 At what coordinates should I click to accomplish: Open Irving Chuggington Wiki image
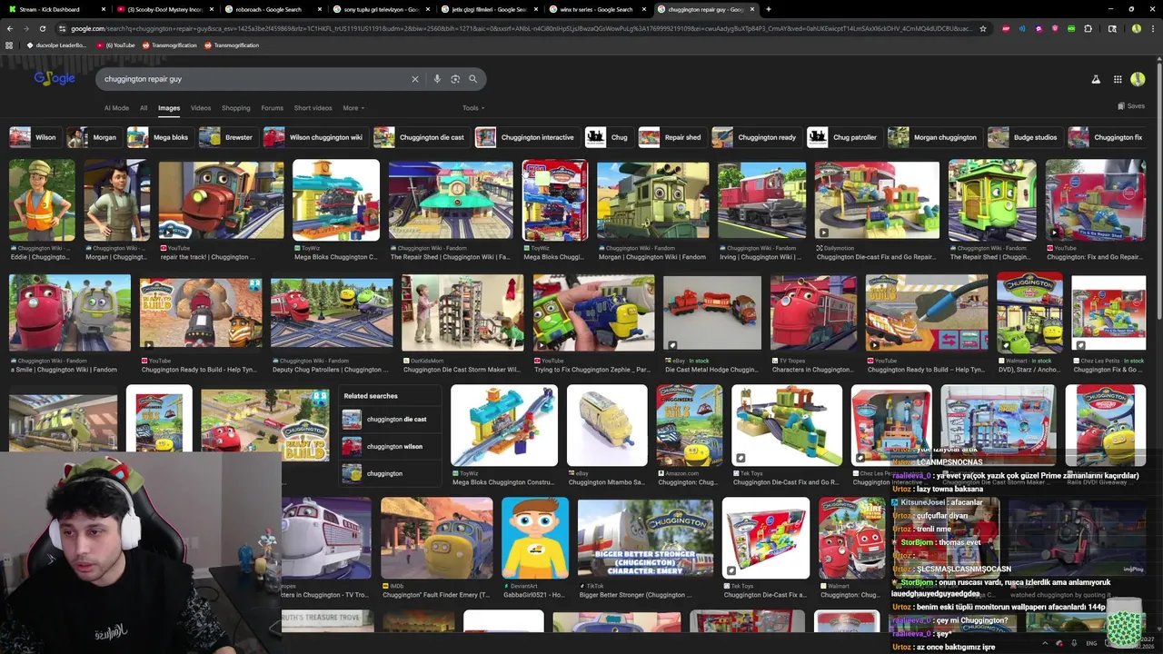(761, 200)
